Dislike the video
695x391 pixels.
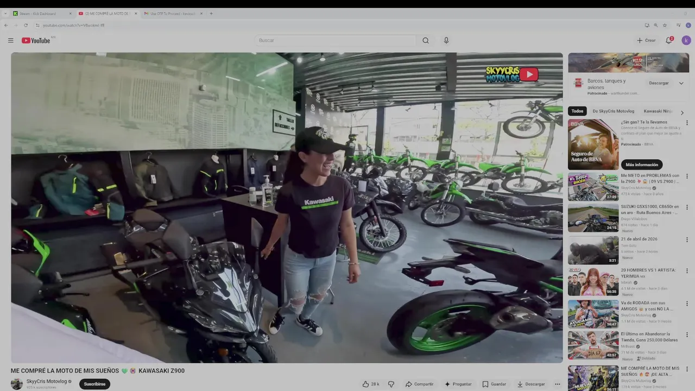pyautogui.click(x=391, y=384)
